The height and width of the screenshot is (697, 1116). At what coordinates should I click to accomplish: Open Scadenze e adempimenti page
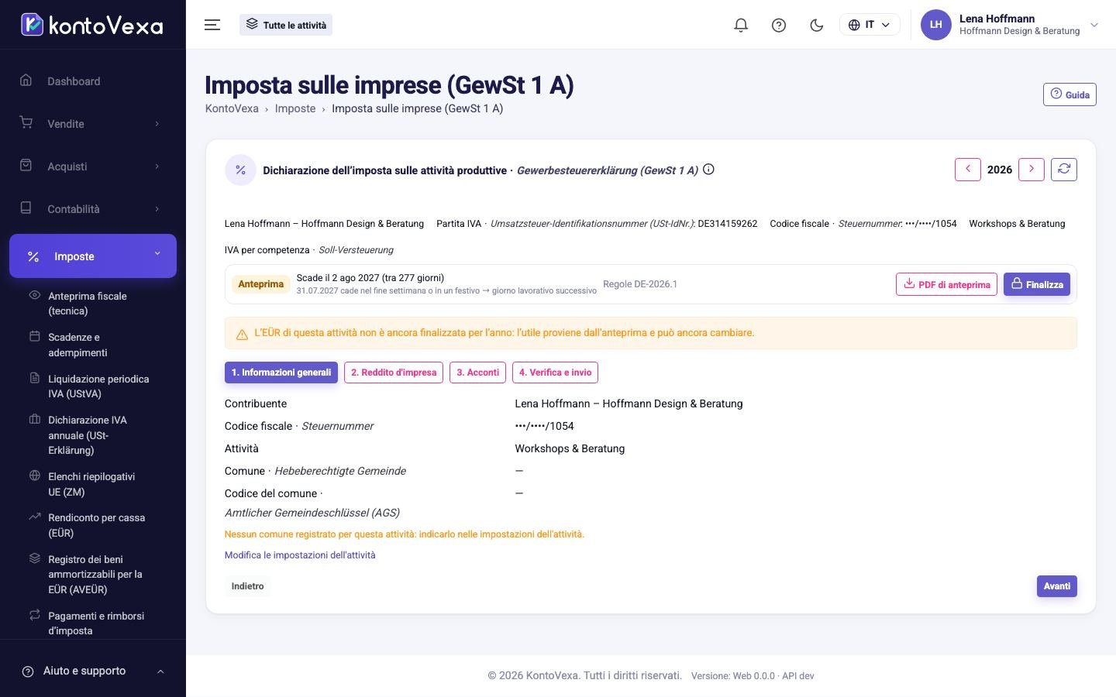[93, 345]
